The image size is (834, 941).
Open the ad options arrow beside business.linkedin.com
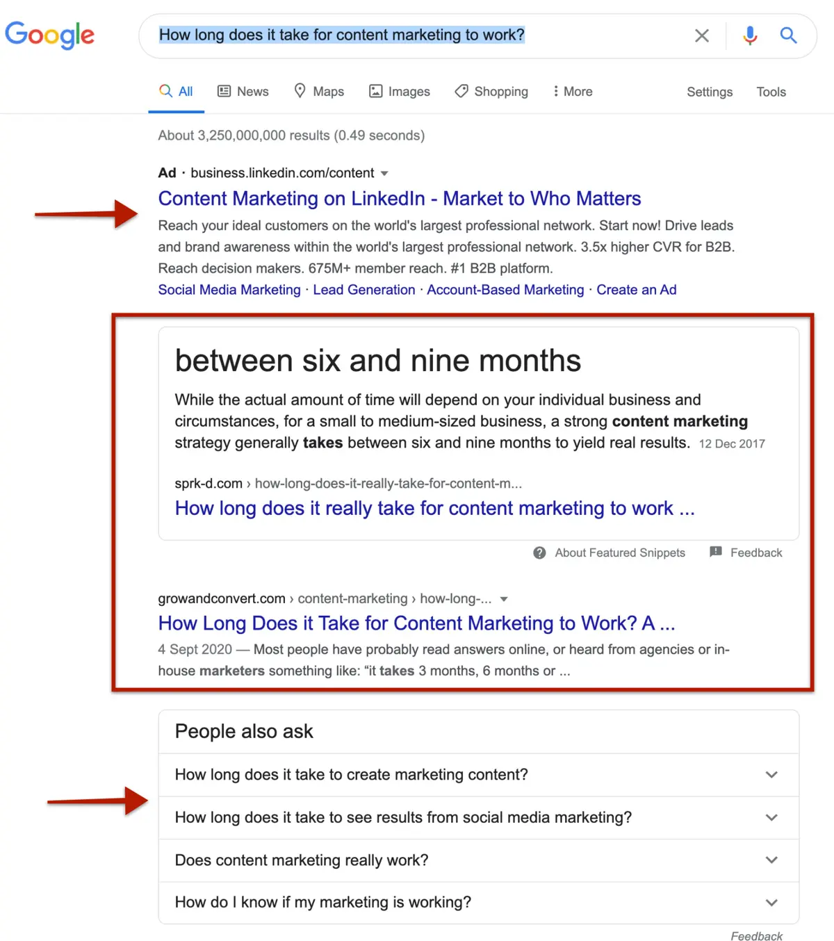pyautogui.click(x=384, y=173)
